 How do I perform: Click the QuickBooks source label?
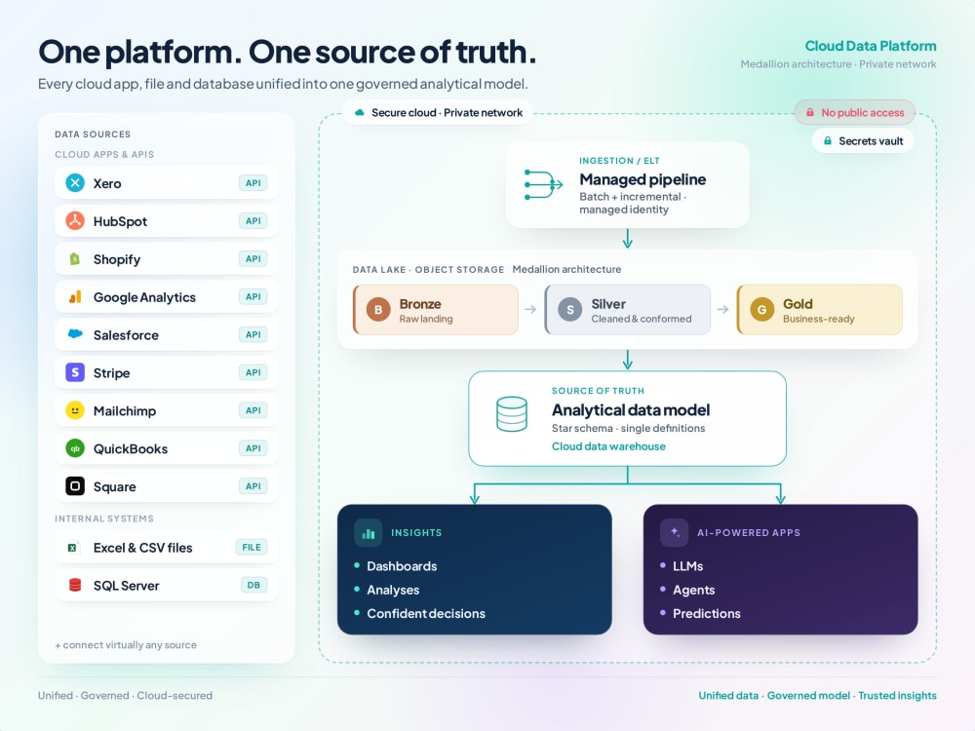131,448
